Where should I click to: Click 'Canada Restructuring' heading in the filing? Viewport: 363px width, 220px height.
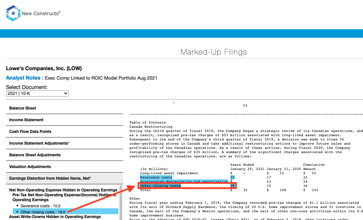click(151, 127)
